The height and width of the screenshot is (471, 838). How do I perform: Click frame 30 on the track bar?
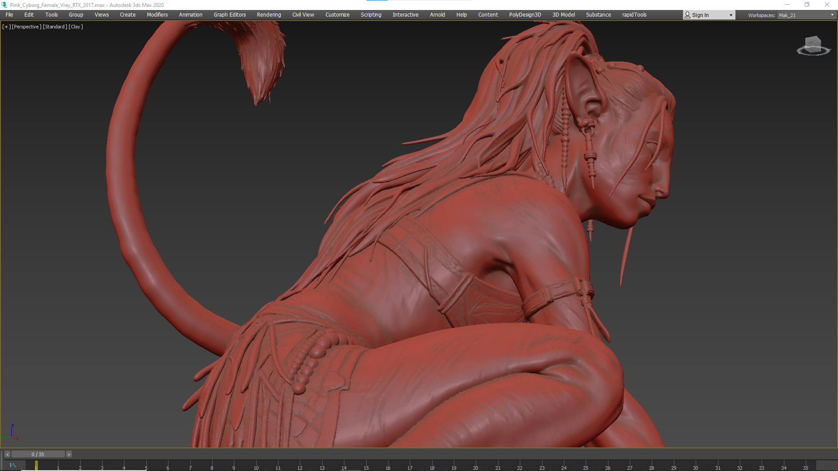[x=696, y=466]
